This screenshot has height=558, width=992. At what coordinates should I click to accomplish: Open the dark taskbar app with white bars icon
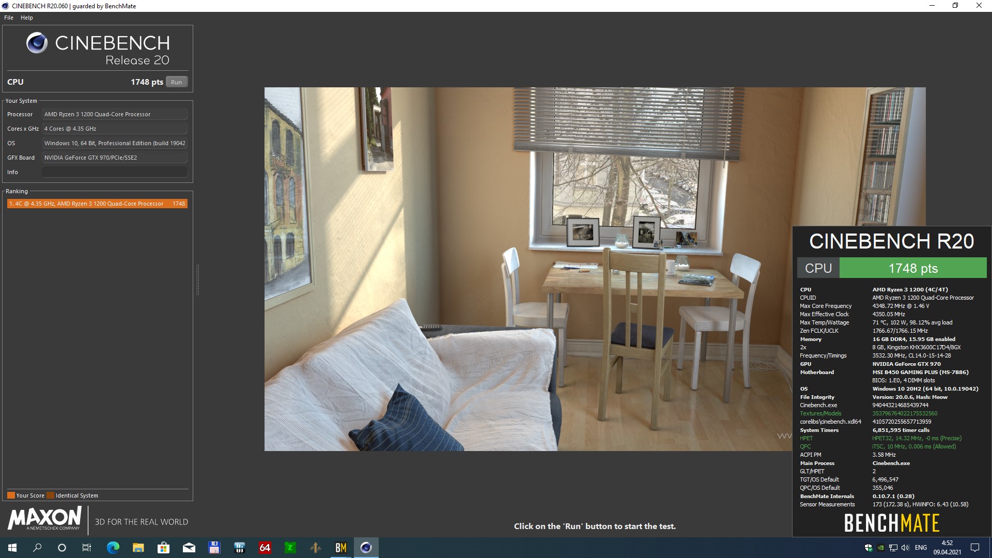pos(239,548)
